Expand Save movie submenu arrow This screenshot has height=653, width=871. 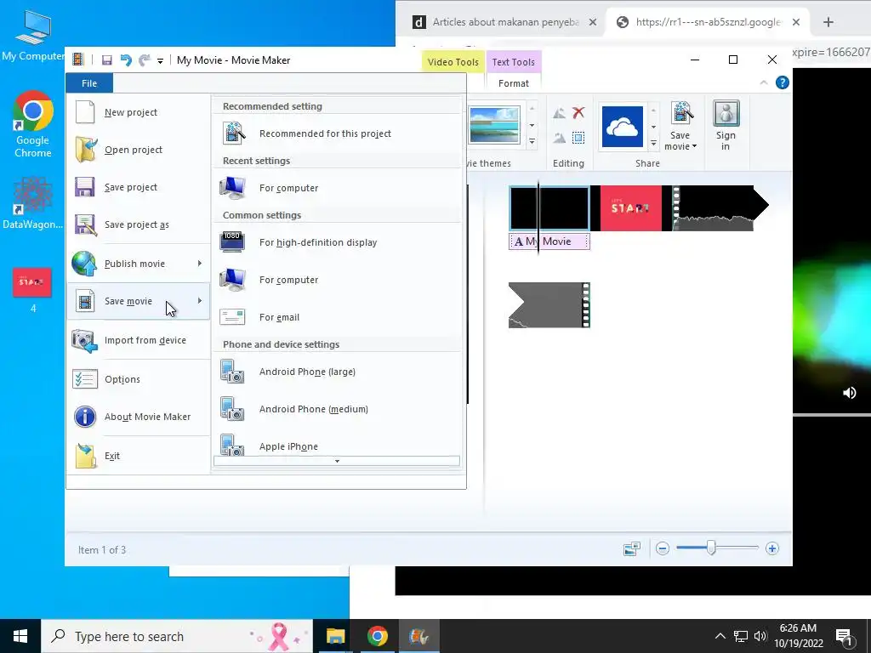[199, 300]
